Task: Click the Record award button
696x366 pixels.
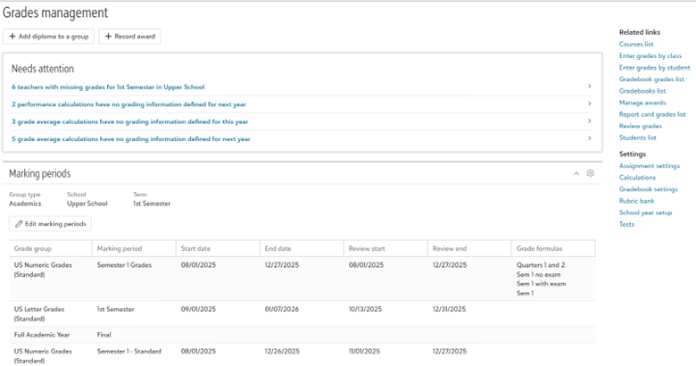Action: pos(129,37)
